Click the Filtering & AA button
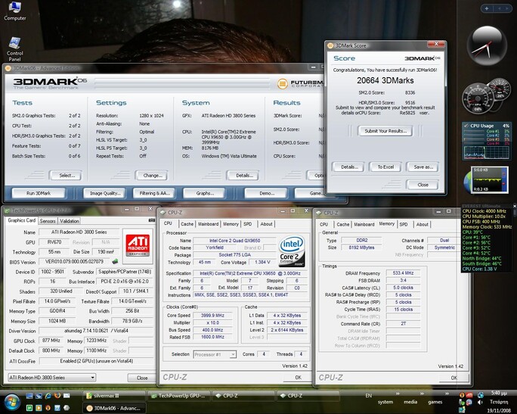Screen dimensions: 517x414 (x=154, y=193)
